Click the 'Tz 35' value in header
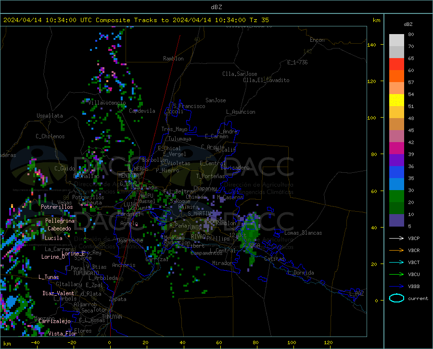 point(259,20)
